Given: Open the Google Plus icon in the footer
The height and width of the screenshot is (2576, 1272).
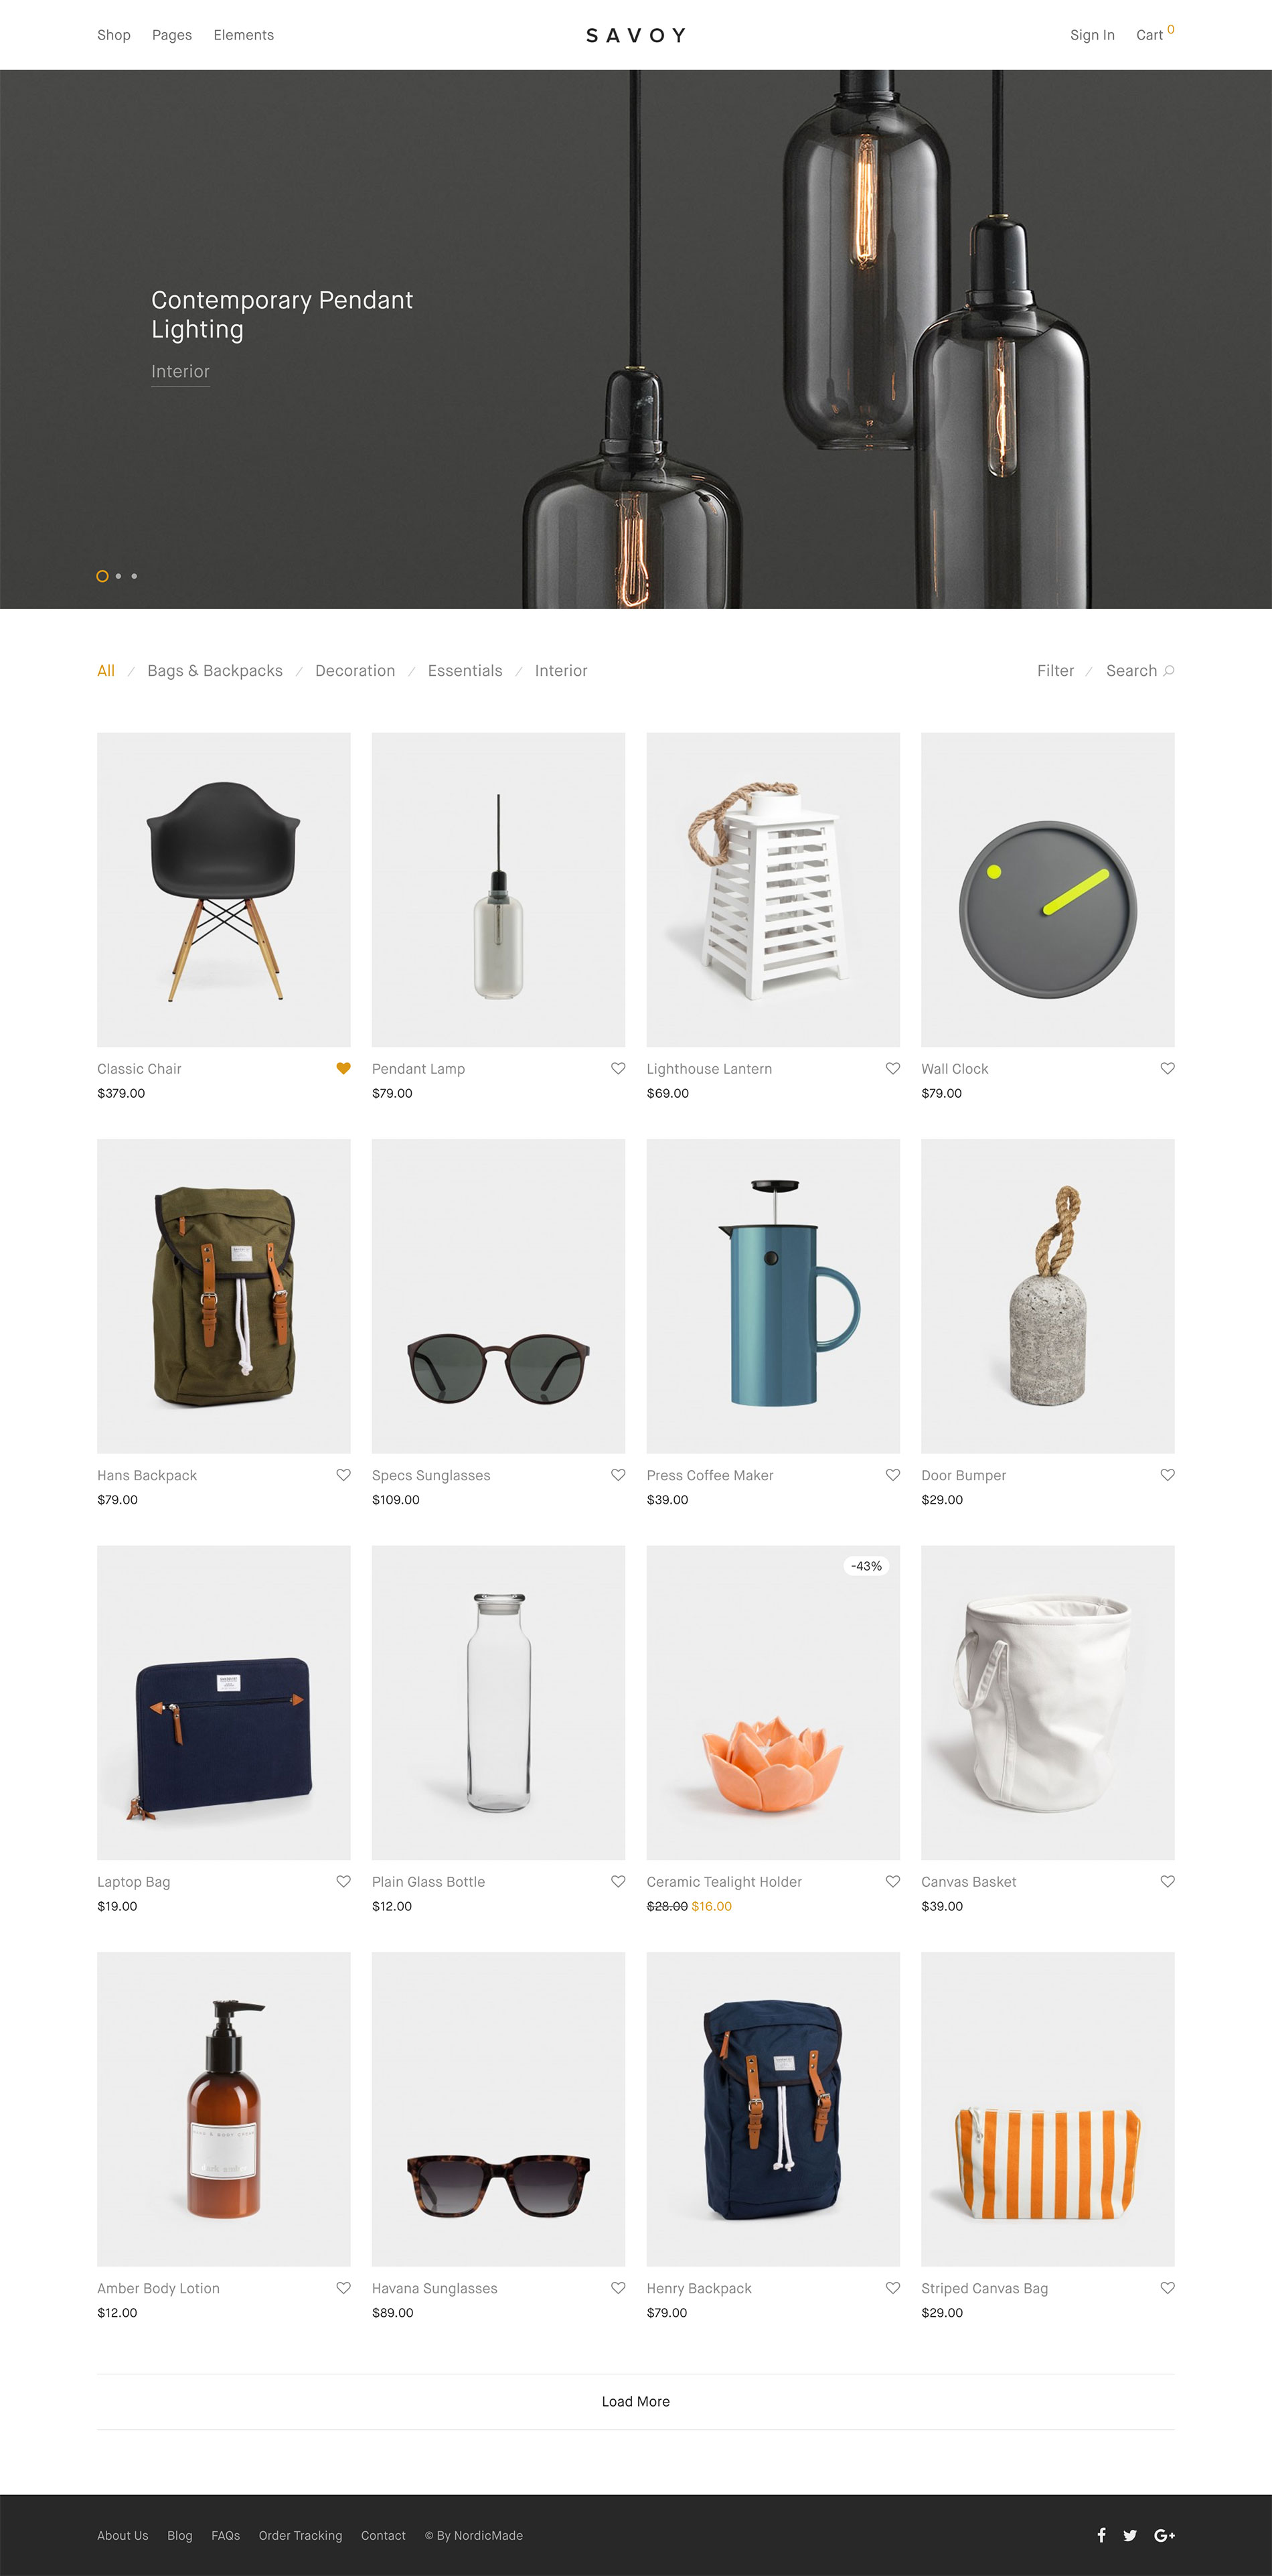Looking at the screenshot, I should 1164,2535.
